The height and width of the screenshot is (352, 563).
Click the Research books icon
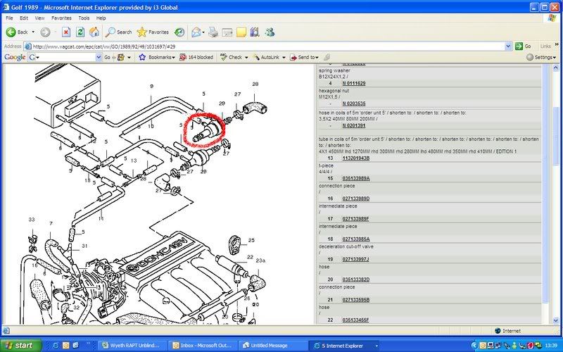click(x=255, y=32)
